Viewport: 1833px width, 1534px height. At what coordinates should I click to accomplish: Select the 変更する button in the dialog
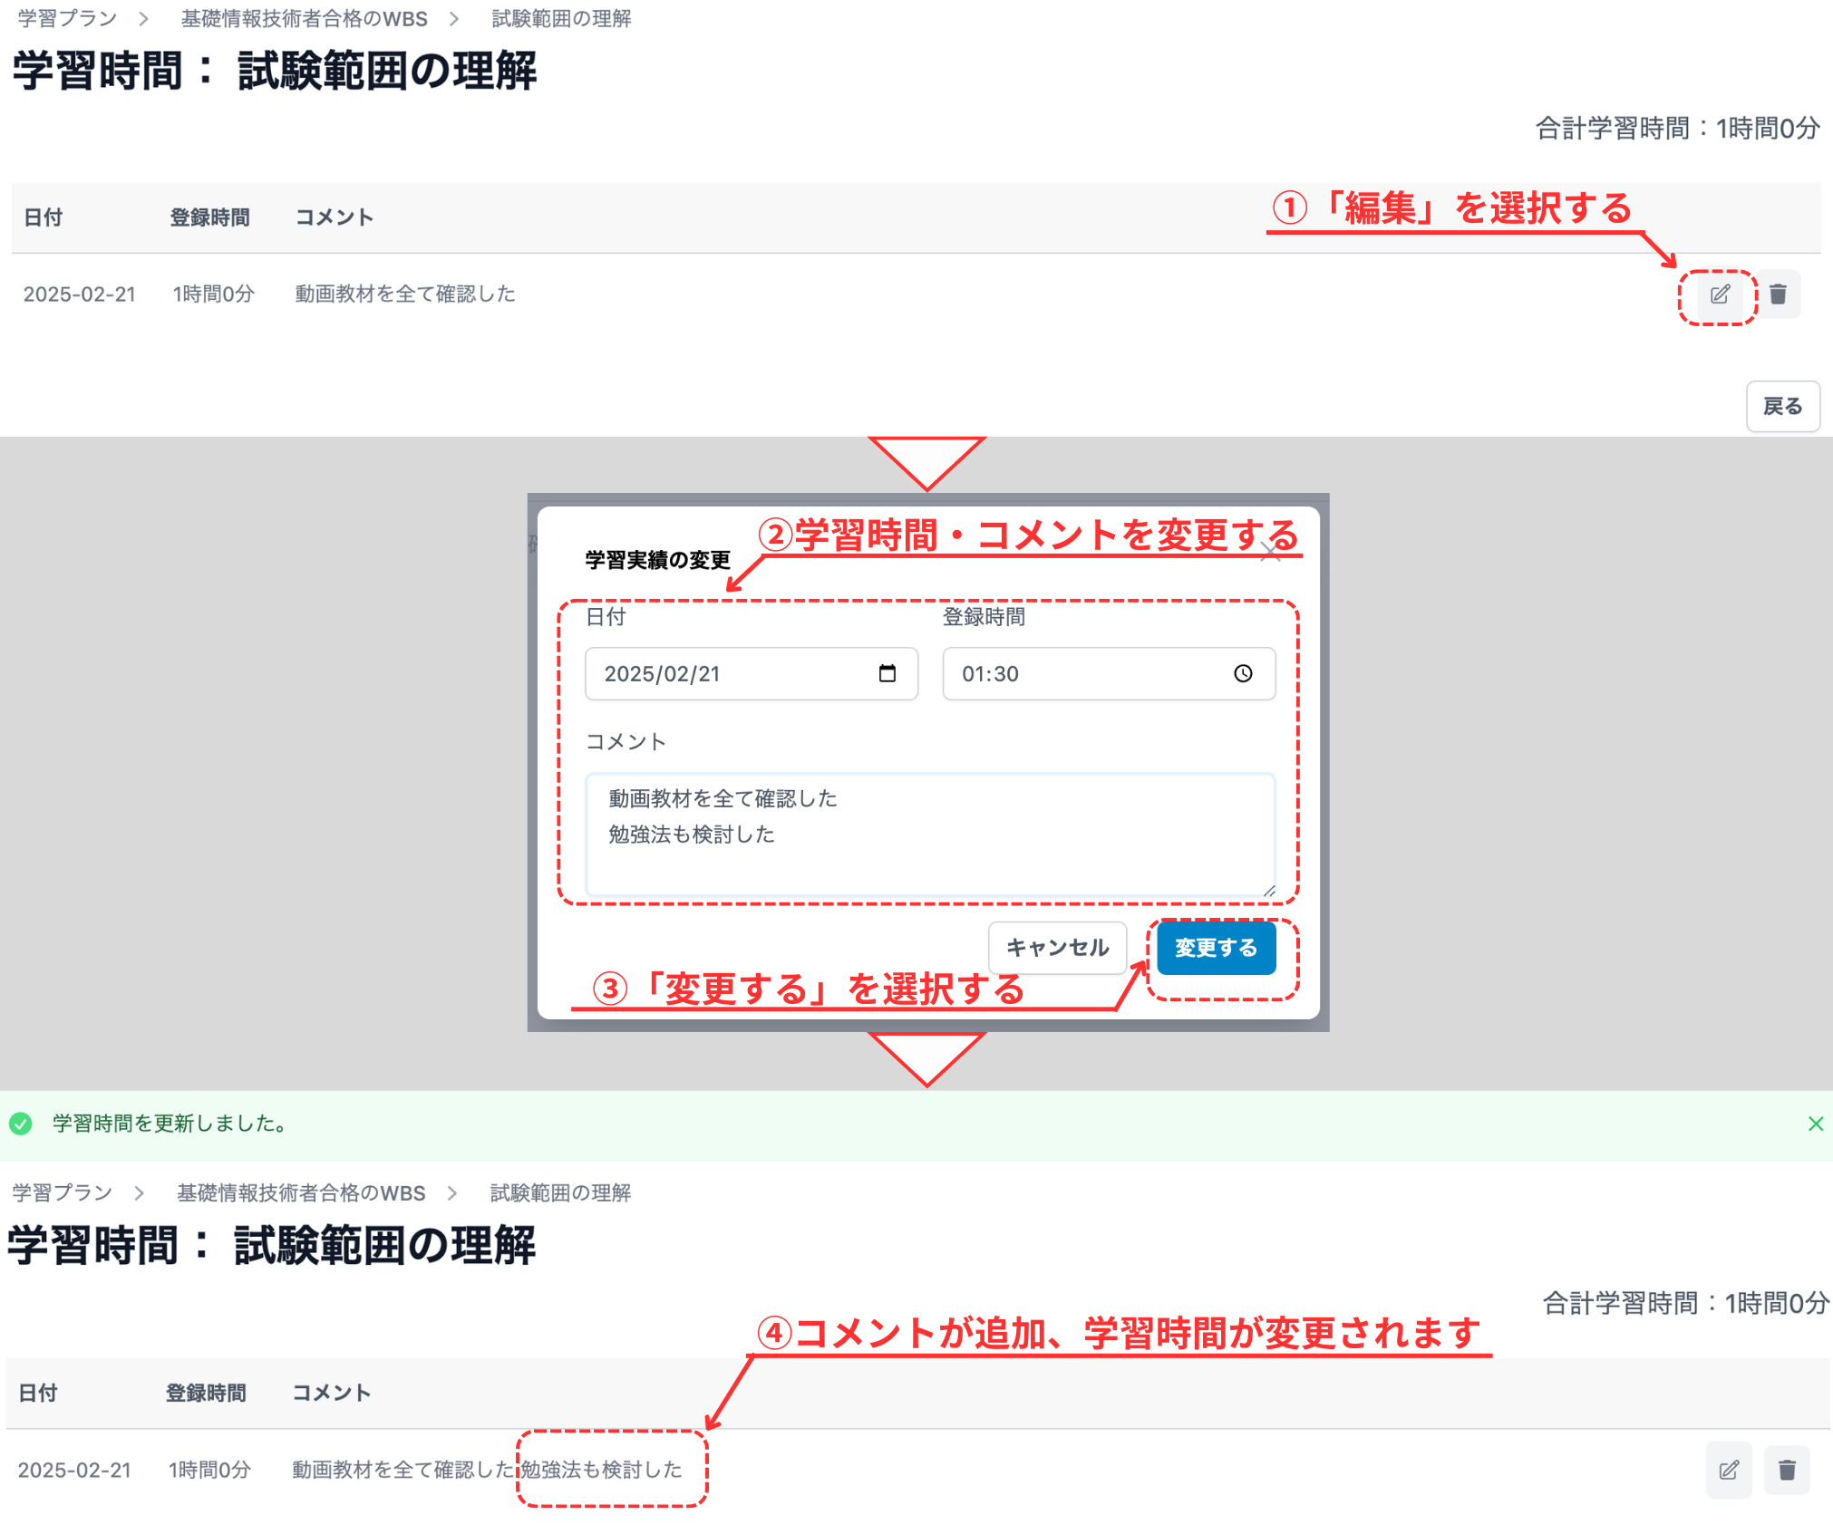point(1215,948)
